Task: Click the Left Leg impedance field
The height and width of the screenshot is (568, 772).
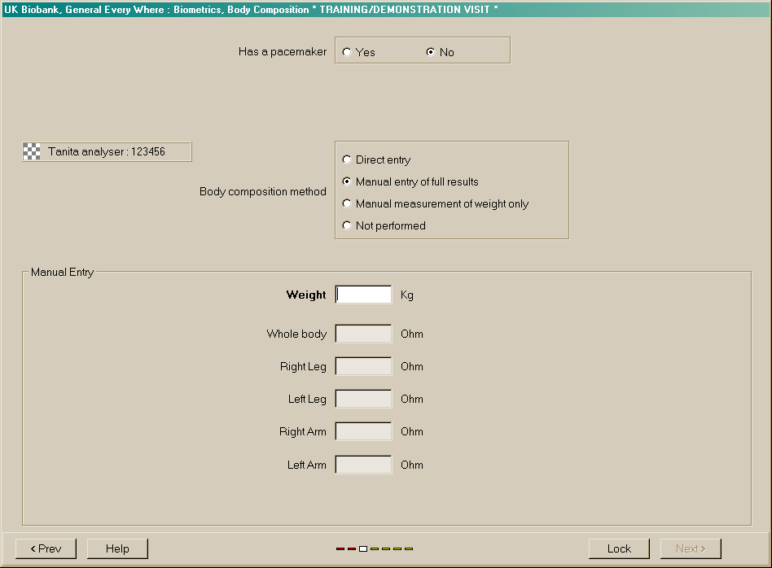Action: pos(363,399)
